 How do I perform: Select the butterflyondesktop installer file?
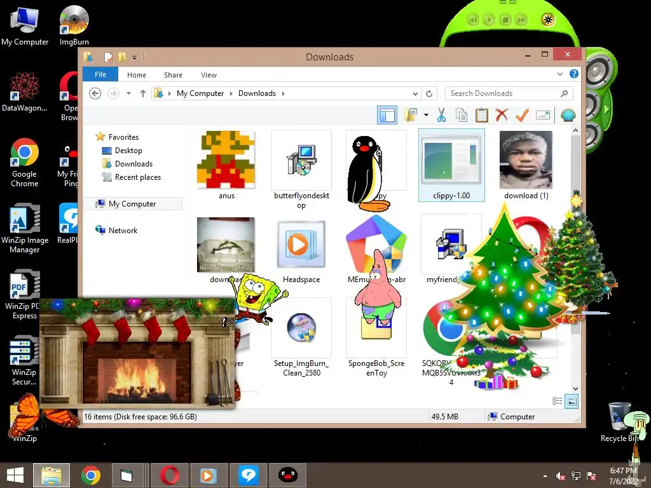[301, 169]
